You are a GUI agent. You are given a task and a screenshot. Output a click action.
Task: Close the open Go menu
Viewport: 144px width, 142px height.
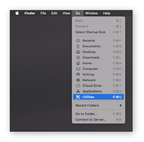coord(78,13)
